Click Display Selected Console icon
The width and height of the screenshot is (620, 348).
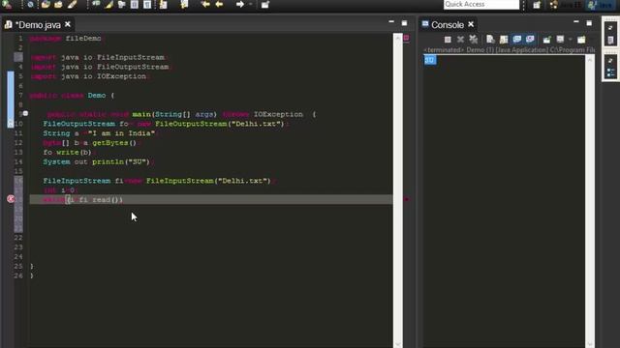click(560, 39)
